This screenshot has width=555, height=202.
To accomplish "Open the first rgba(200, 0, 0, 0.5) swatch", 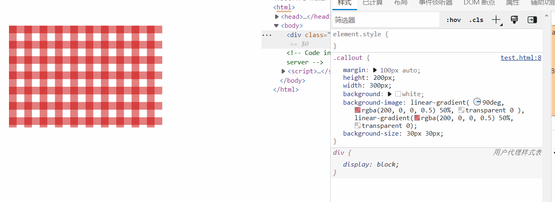I will coord(358,110).
